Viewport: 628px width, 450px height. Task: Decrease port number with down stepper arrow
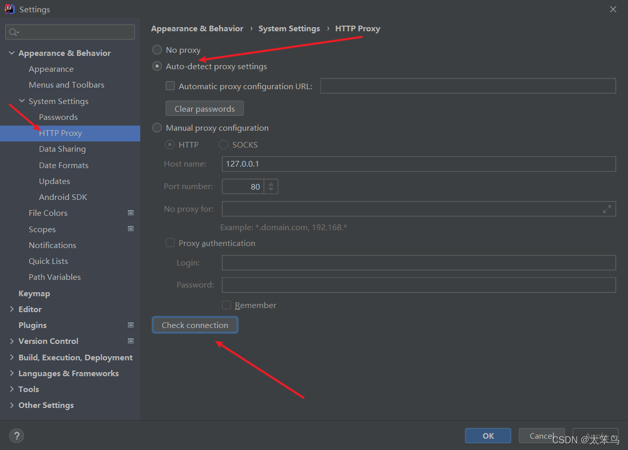pos(271,190)
